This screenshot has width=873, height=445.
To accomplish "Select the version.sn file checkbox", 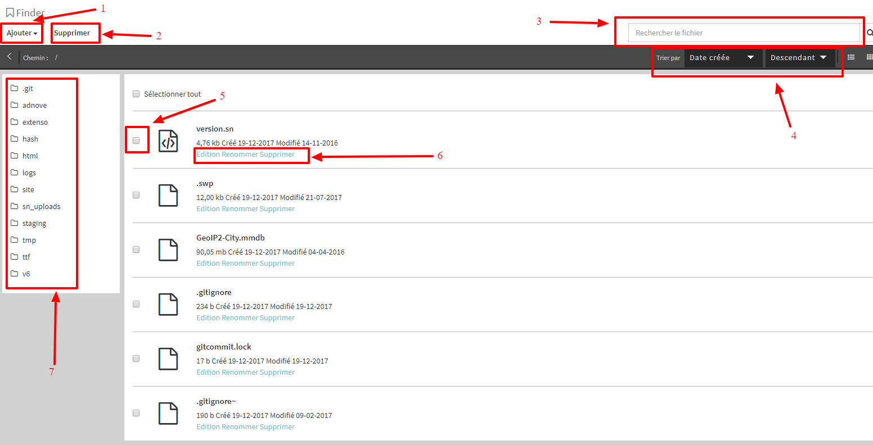I will 136,140.
